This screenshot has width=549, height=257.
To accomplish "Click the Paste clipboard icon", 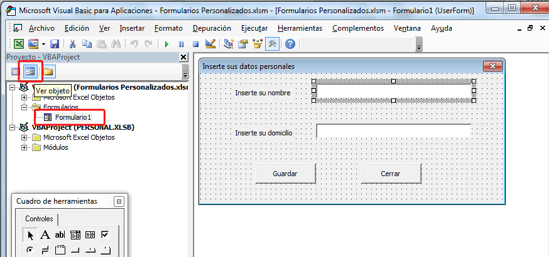I will tap(102, 44).
